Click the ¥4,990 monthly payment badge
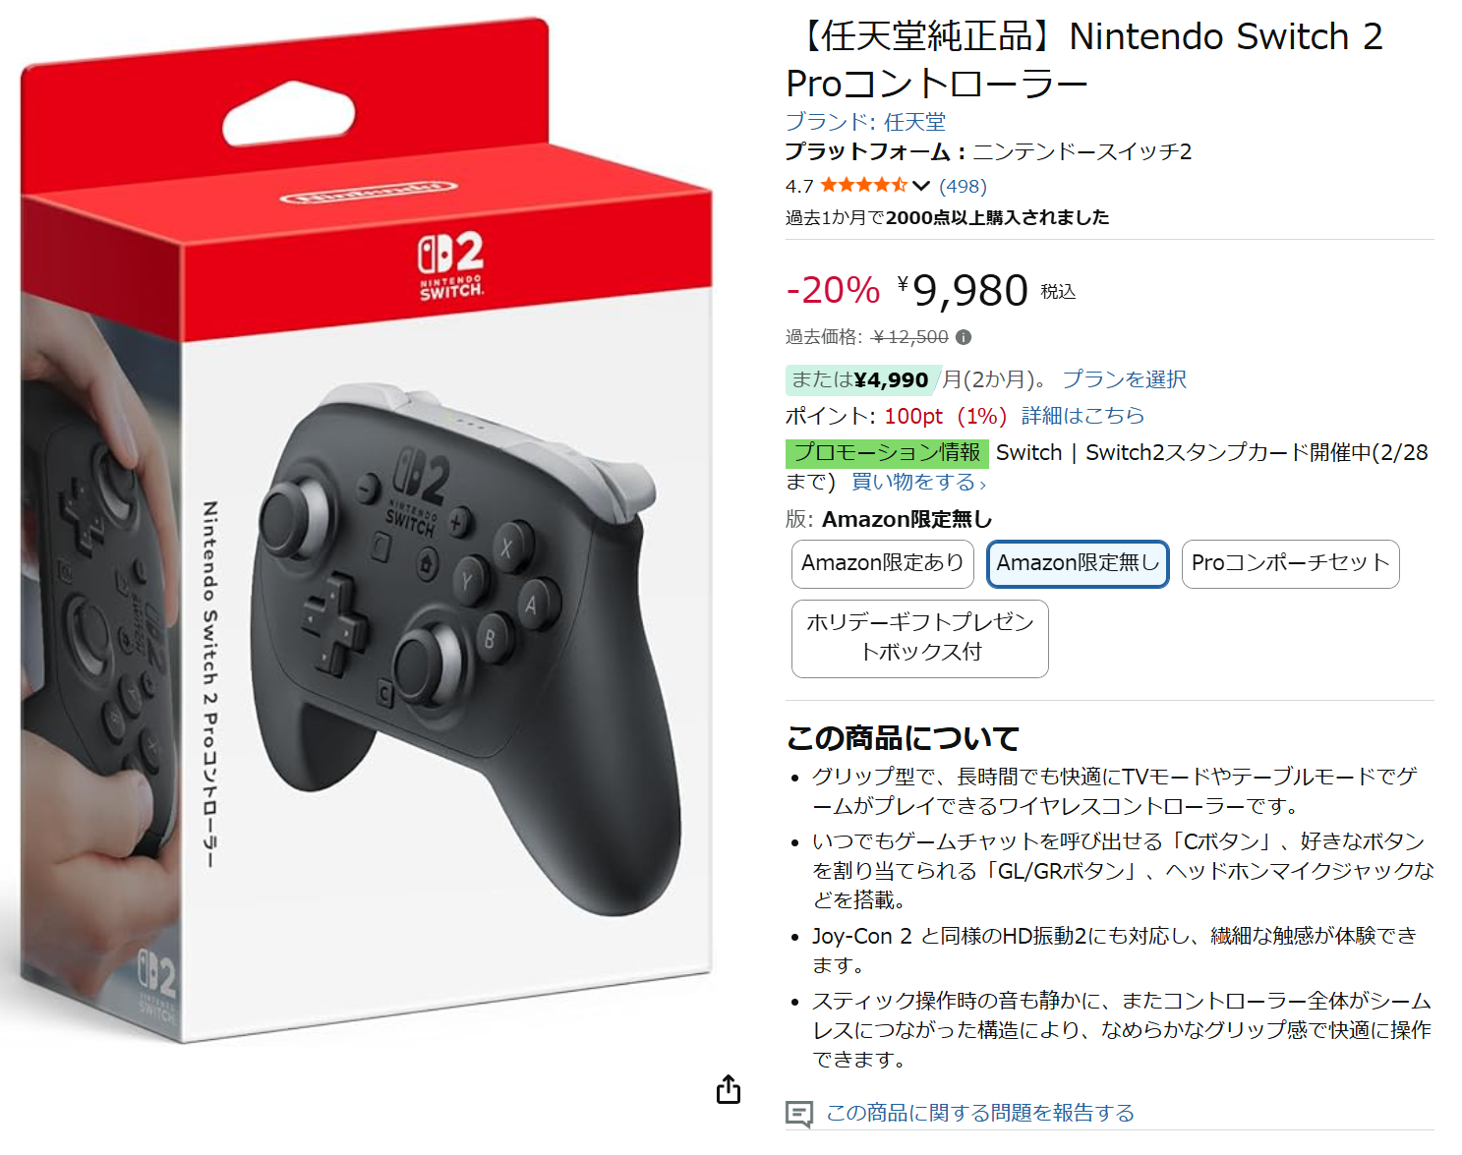1462x1155 pixels. [863, 379]
